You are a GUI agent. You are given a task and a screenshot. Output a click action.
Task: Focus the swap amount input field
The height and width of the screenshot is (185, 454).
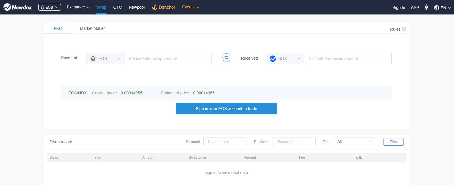coord(168,58)
